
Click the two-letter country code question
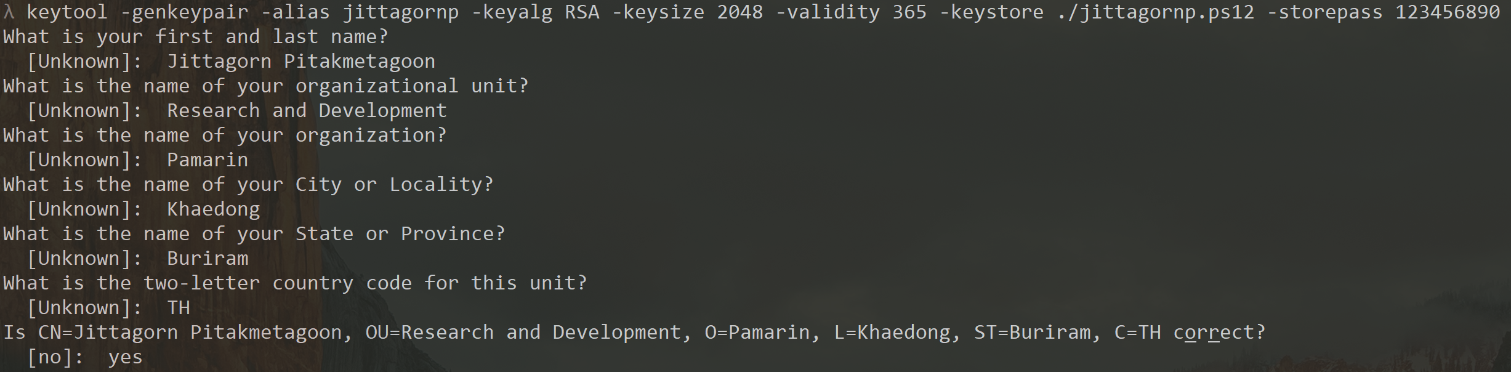295,283
